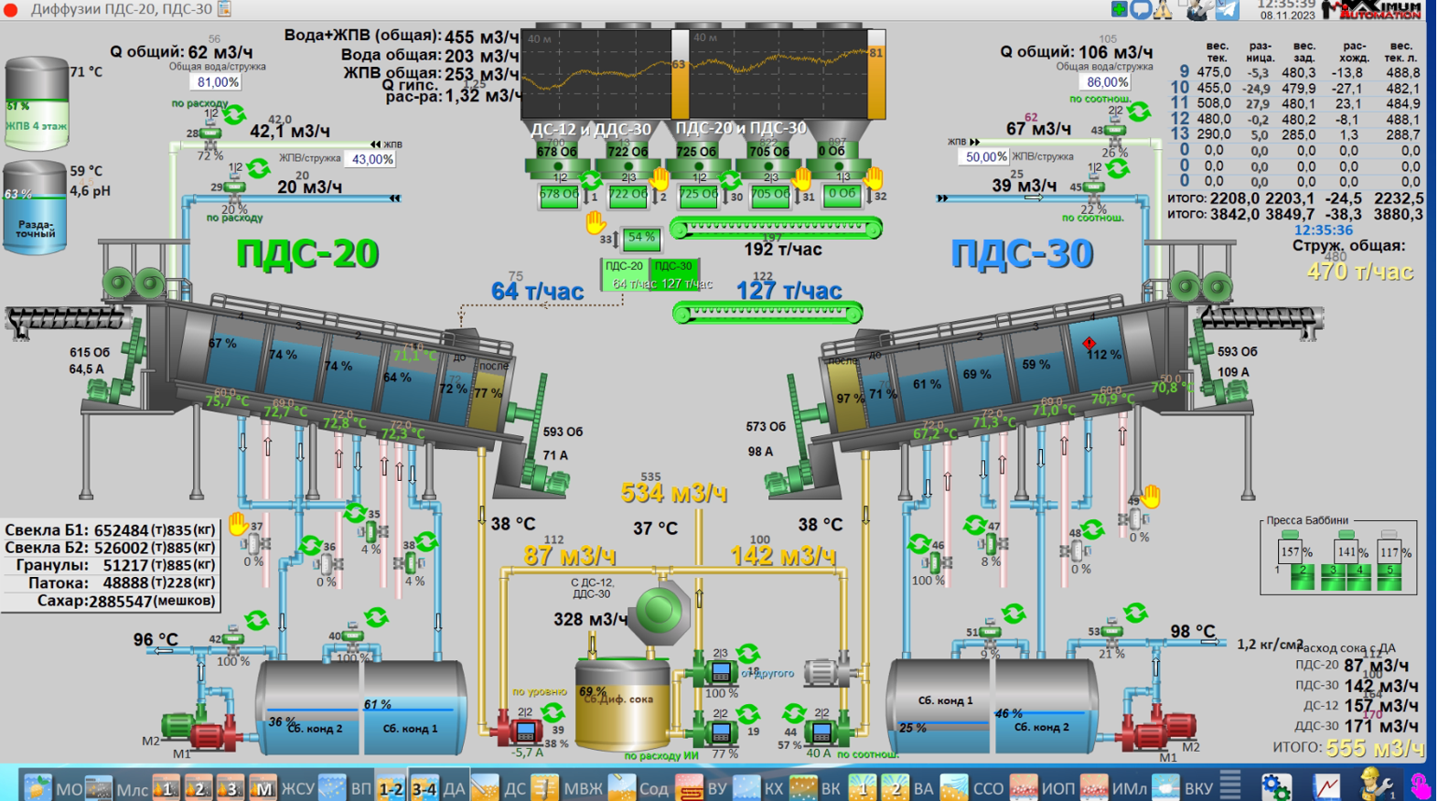Open the yellow warning triangle alarms icon
The image size is (1438, 801).
tap(1164, 10)
